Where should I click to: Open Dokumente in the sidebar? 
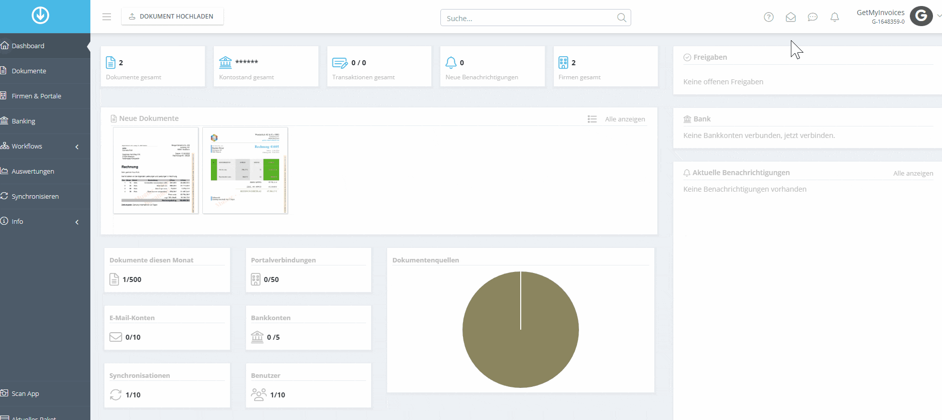tap(45, 71)
